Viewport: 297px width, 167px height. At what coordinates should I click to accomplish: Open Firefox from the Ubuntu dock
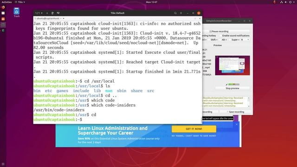click(x=3, y=7)
